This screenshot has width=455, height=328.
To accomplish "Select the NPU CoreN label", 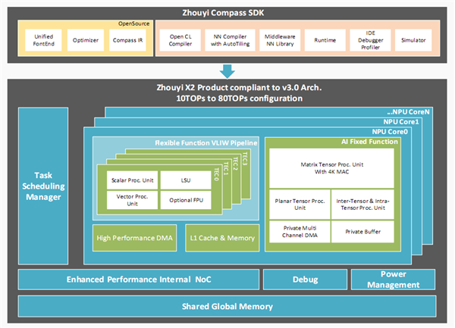I will (x=408, y=112).
